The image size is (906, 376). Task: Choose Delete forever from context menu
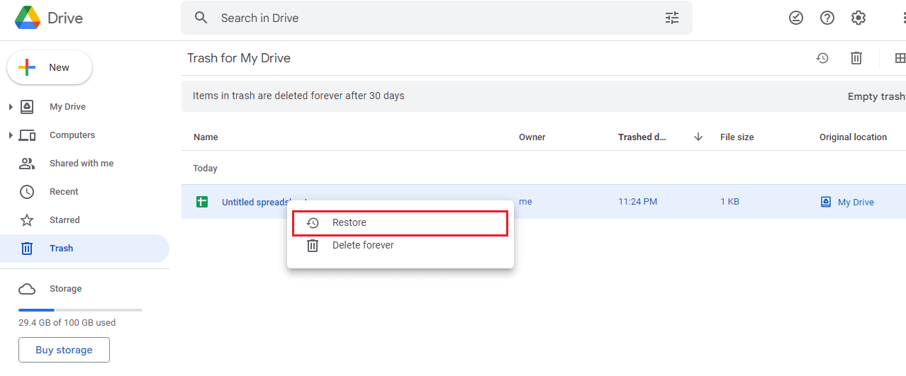pyautogui.click(x=401, y=245)
